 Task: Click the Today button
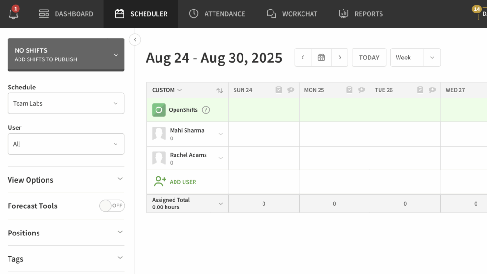tap(369, 58)
